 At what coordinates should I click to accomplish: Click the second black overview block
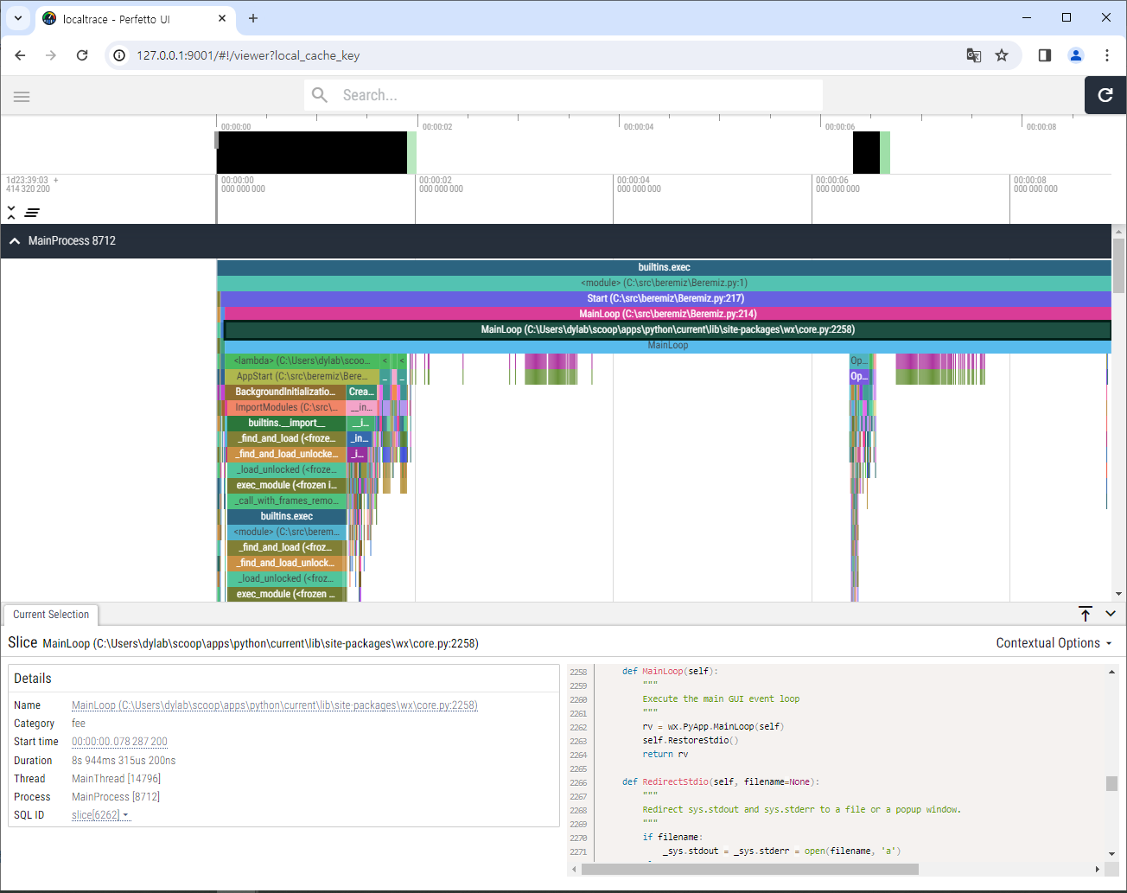click(866, 153)
